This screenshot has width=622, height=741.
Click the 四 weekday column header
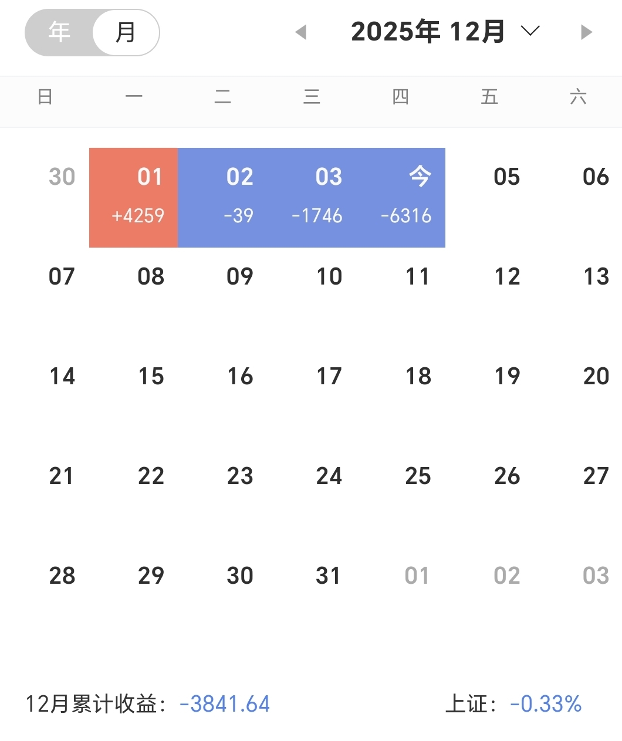(401, 97)
